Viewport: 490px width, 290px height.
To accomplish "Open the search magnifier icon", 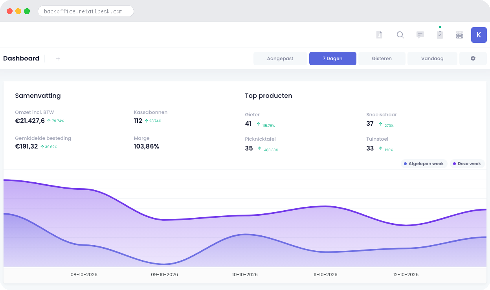I will coord(400,35).
